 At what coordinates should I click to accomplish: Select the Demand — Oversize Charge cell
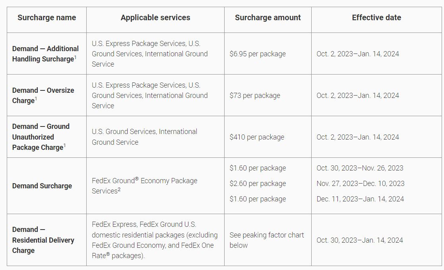click(x=43, y=96)
